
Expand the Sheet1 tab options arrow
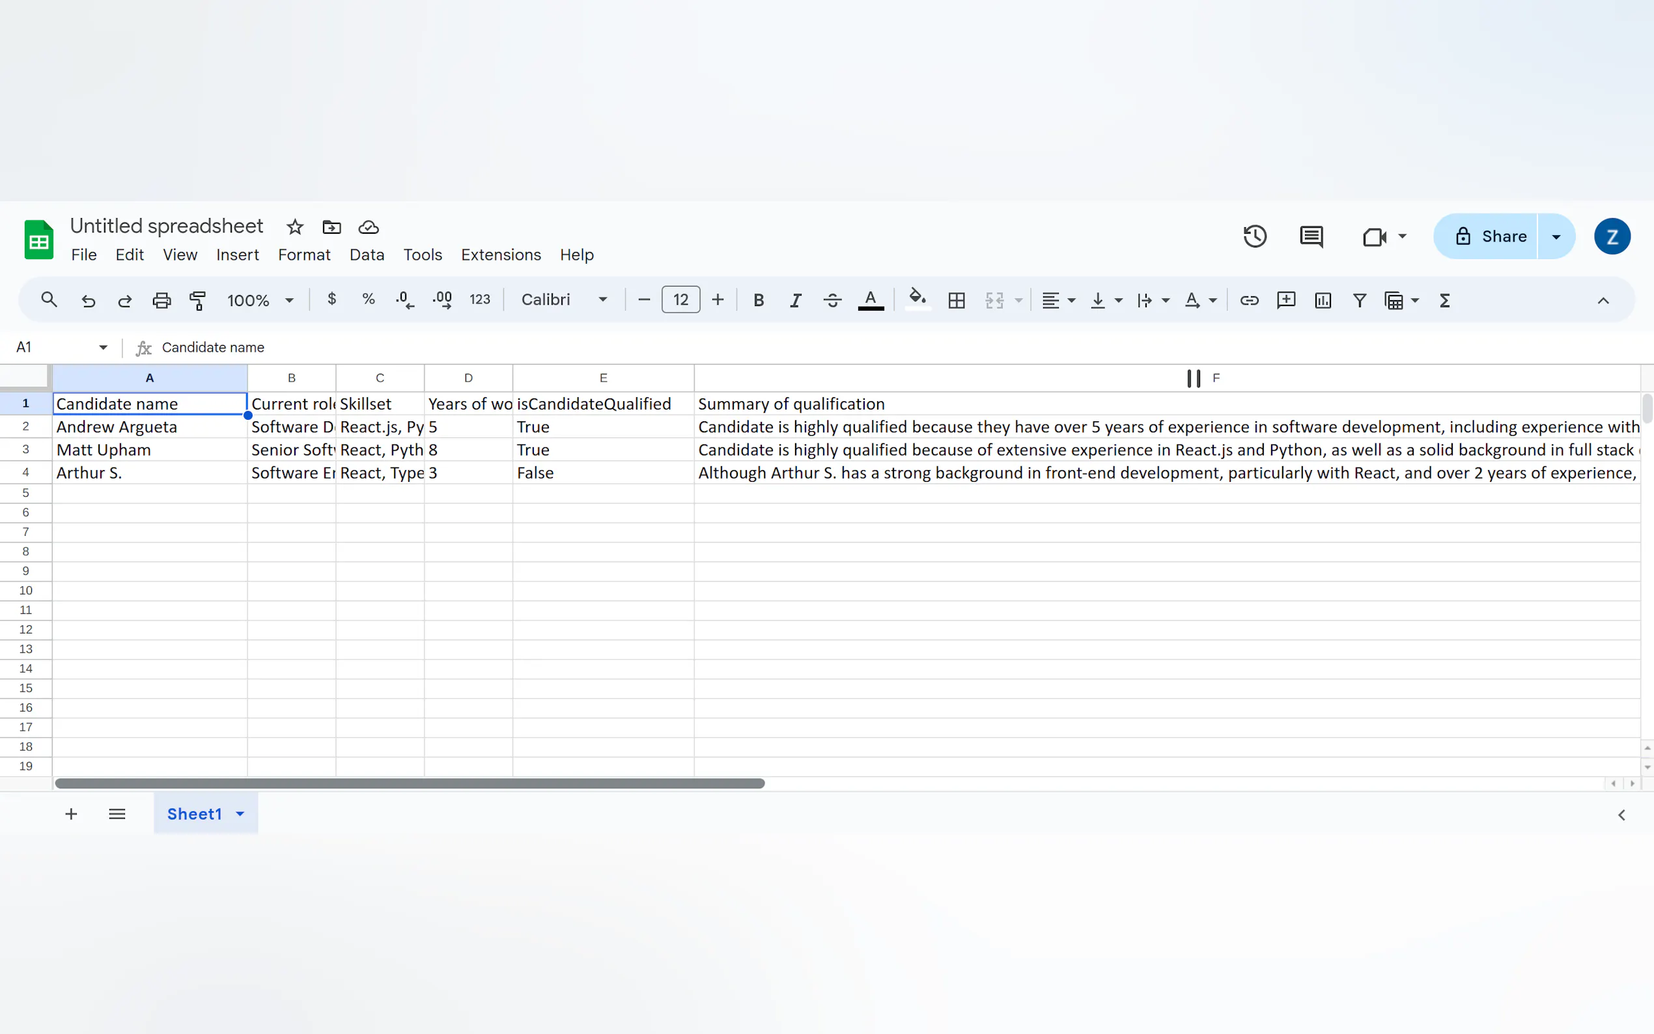(x=240, y=814)
